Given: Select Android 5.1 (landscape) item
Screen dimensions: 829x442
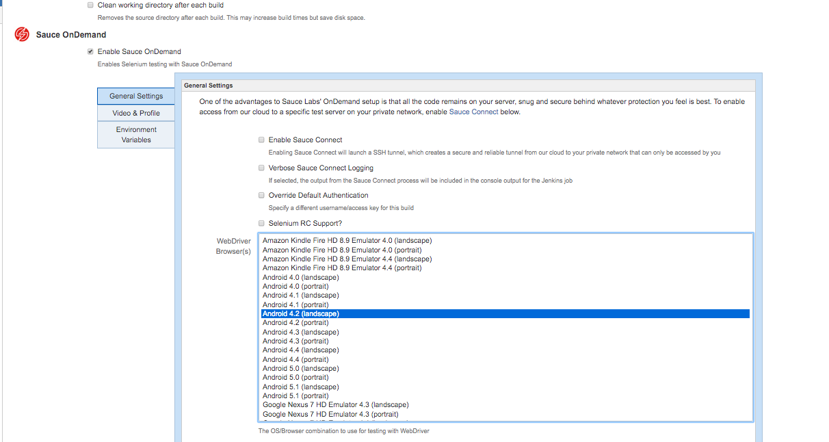Looking at the screenshot, I should (505, 387).
